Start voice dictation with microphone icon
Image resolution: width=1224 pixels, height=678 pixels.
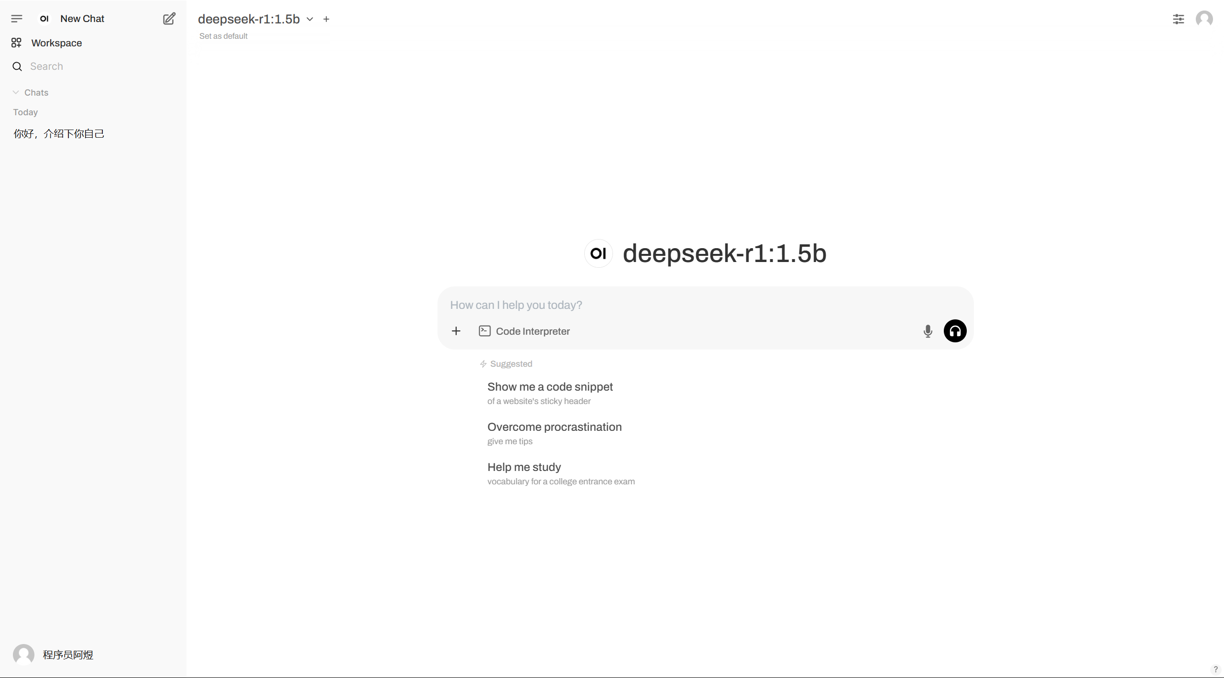(x=928, y=331)
